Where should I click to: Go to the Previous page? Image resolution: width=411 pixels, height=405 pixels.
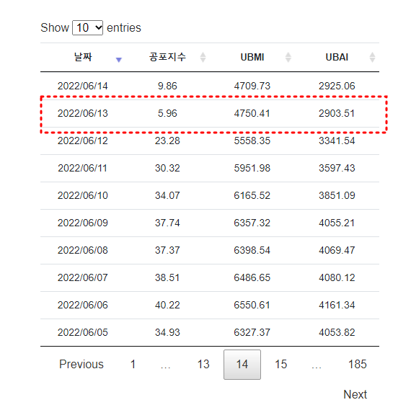81,364
